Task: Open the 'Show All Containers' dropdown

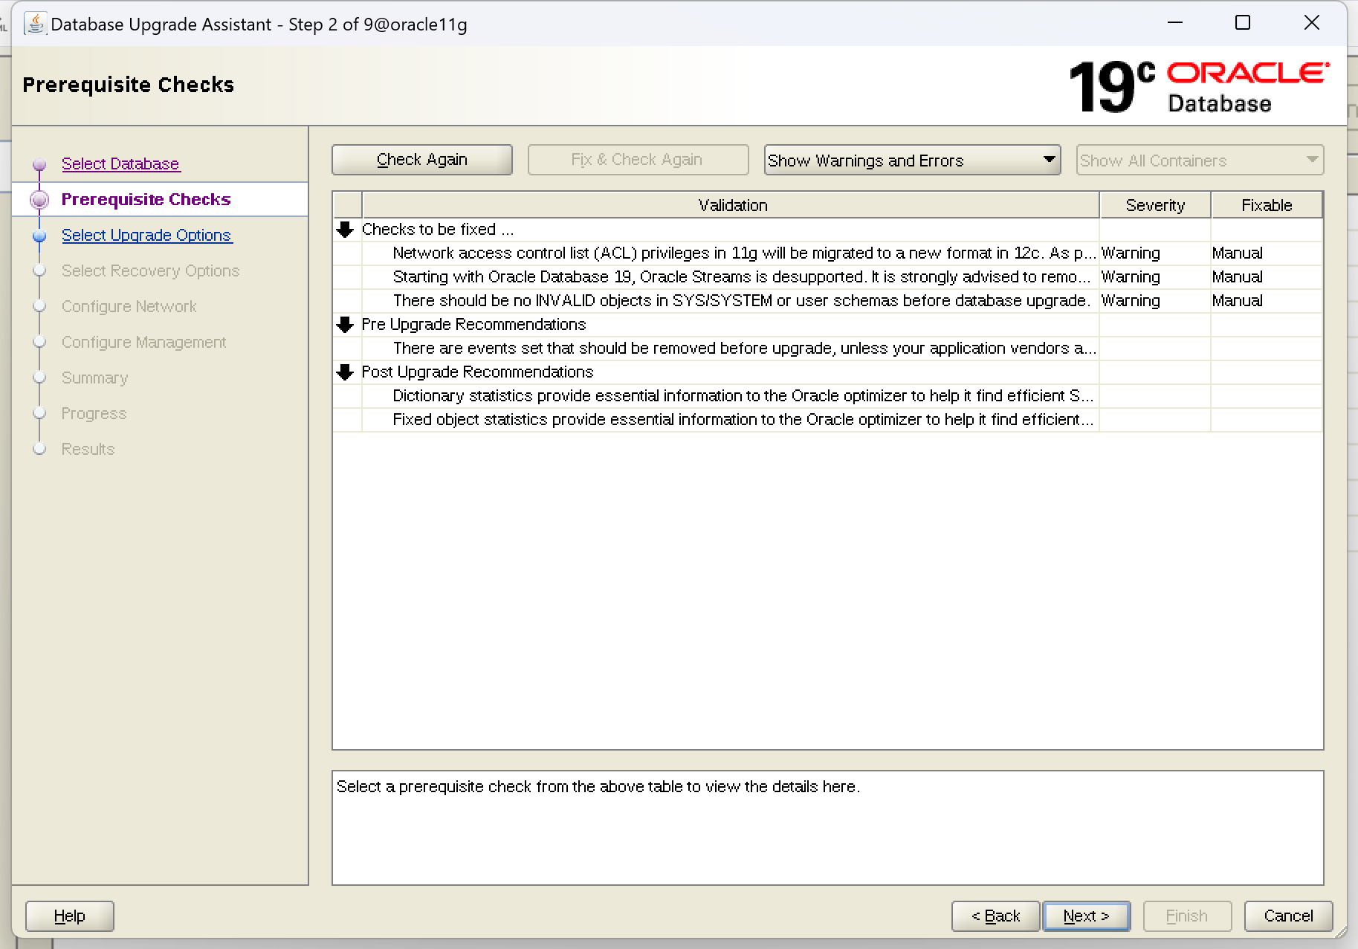Action: click(x=1200, y=160)
